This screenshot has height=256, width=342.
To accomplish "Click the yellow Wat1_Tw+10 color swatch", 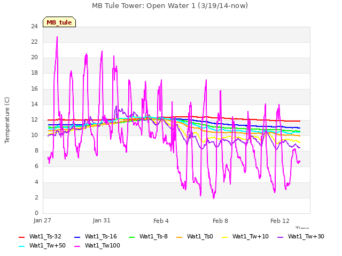I will tap(224, 237).
